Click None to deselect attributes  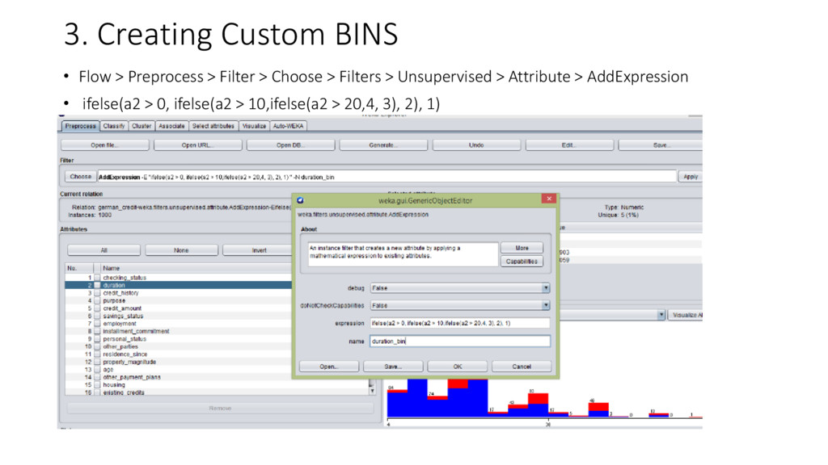tap(181, 250)
